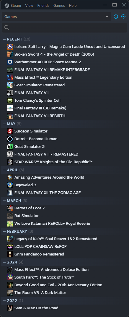Collapse the MAY games section
This screenshot has height=317, width=129.
[4, 124]
